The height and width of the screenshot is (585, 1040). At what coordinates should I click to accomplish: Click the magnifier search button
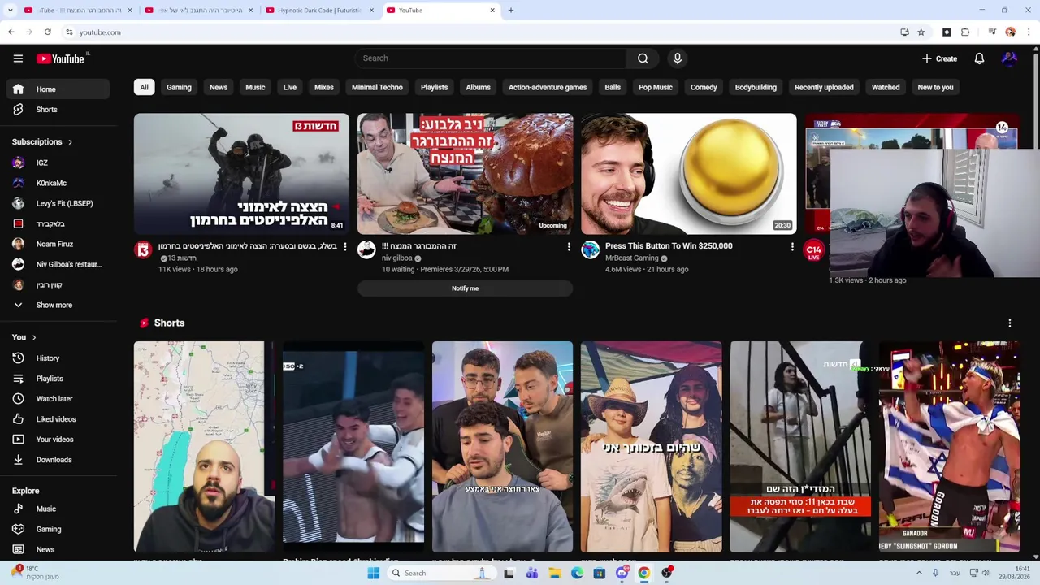coord(643,58)
